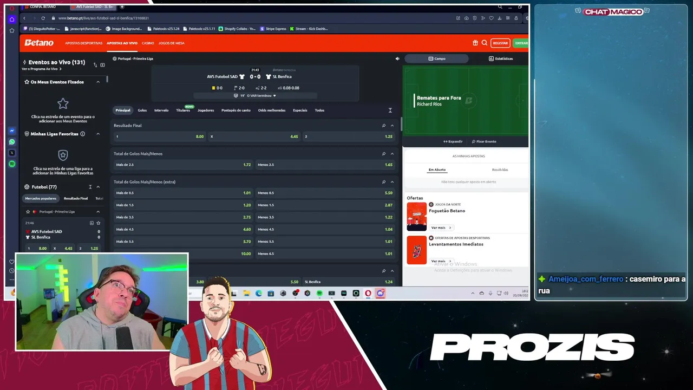
Task: Collapse all Futebol leagues icon in sidebar
Action: pyautogui.click(x=90, y=187)
